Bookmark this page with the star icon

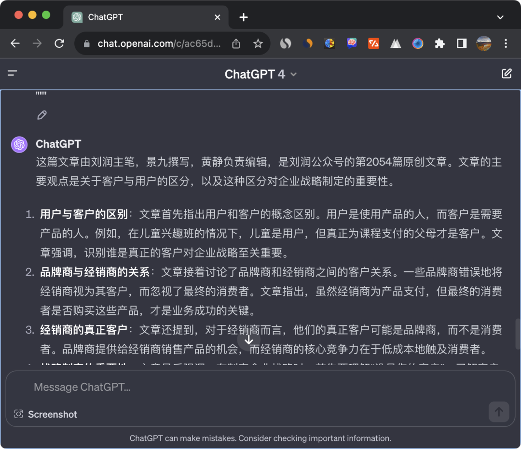click(258, 43)
